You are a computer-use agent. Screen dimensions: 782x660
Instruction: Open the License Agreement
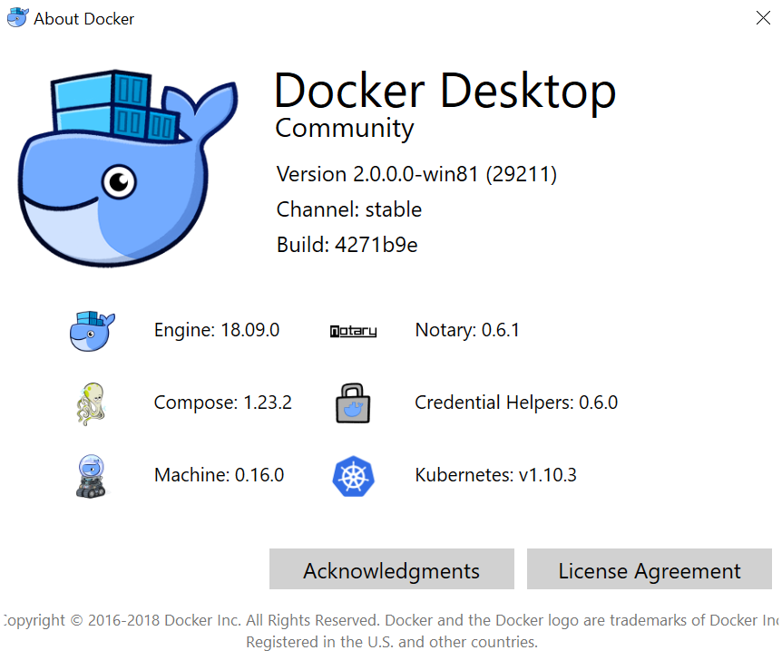pyautogui.click(x=650, y=569)
